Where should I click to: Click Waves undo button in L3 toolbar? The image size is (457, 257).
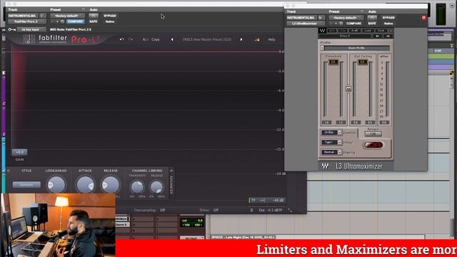(x=332, y=30)
